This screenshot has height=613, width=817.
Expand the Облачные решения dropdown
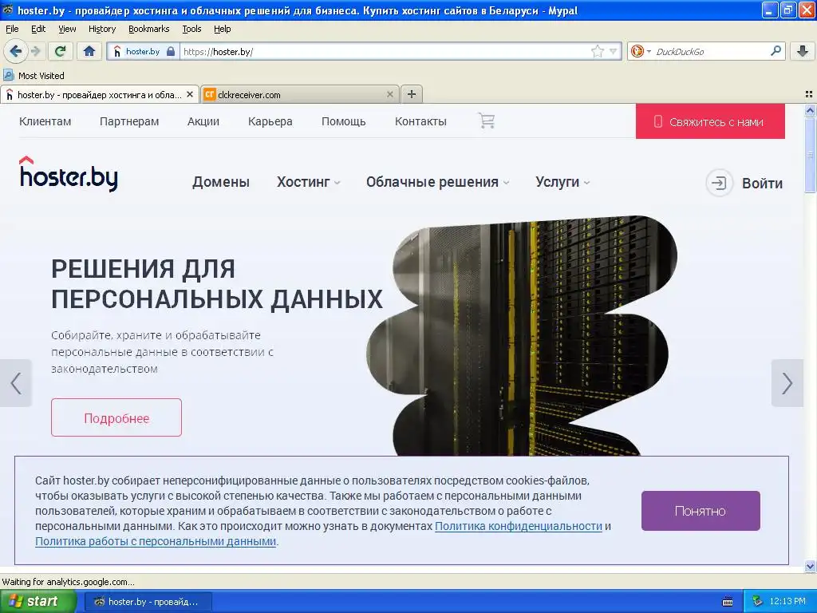tap(438, 182)
